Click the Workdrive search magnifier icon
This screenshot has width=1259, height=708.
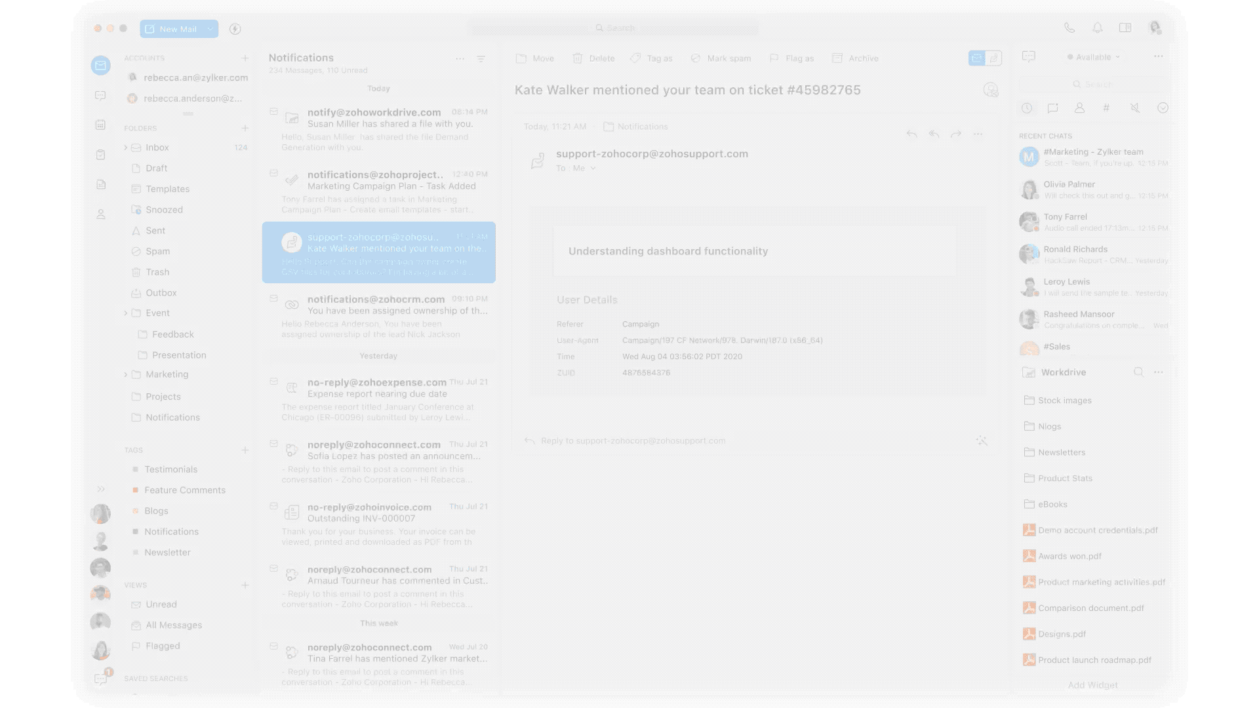coord(1138,372)
